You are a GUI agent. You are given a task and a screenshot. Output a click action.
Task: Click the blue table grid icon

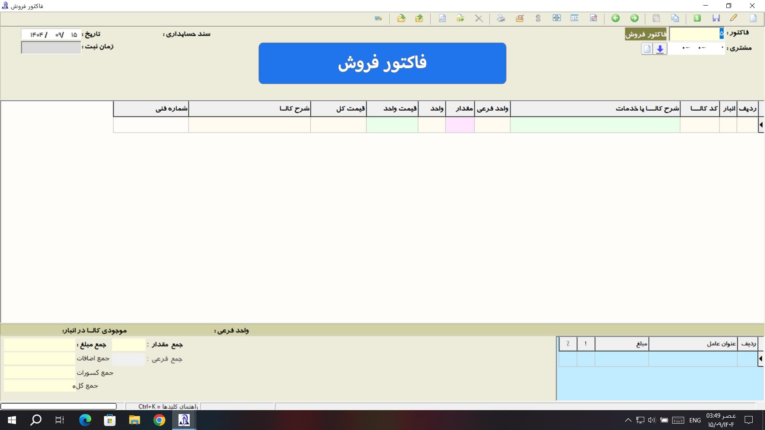pyautogui.click(x=575, y=18)
